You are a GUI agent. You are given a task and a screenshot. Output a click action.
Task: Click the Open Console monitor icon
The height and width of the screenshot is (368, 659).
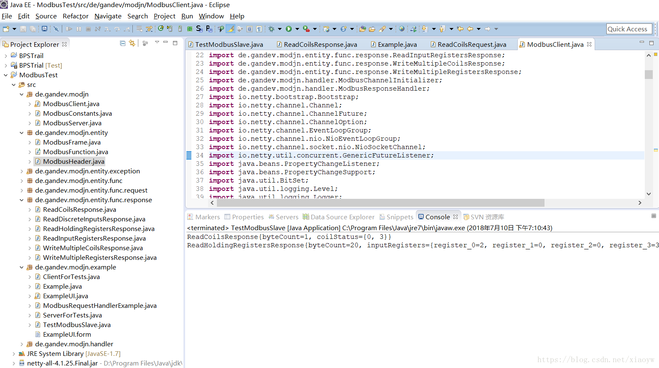44,29
